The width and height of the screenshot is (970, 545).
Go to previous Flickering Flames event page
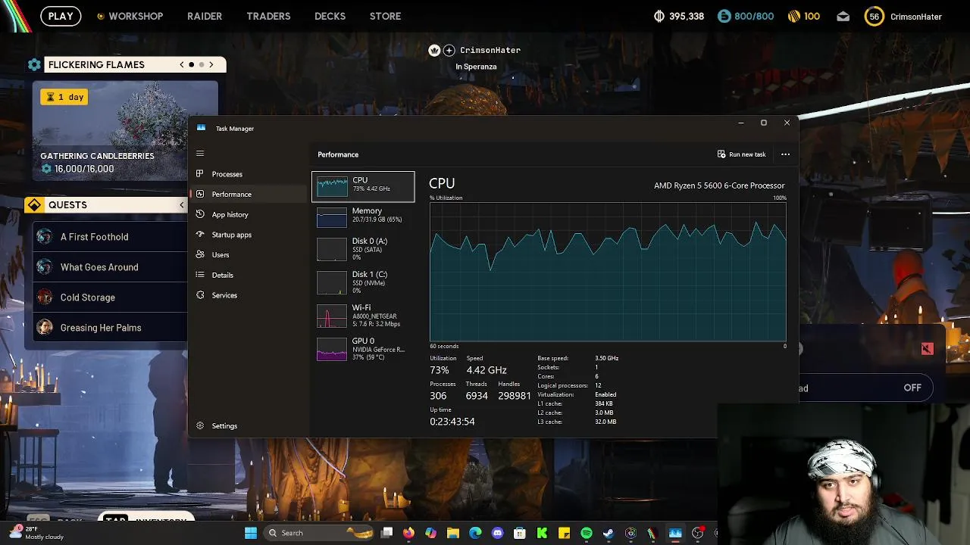coord(182,64)
